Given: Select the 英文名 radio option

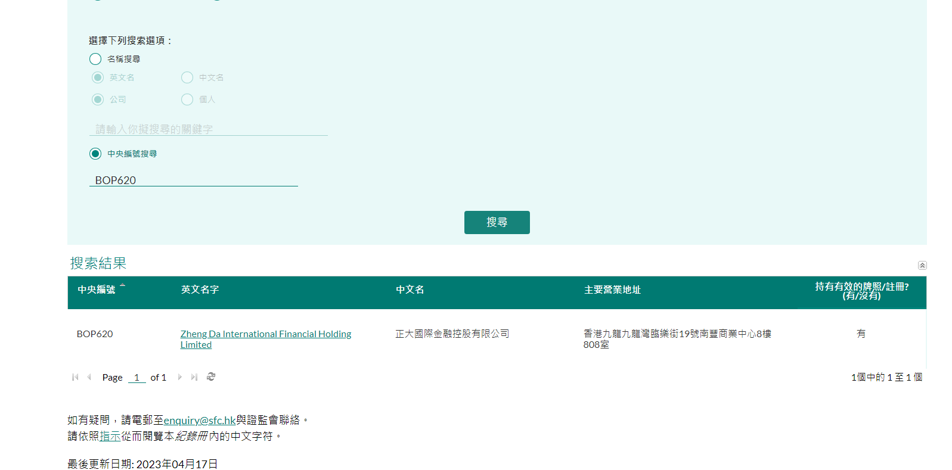Looking at the screenshot, I should point(98,77).
